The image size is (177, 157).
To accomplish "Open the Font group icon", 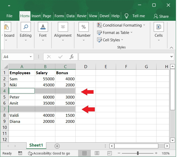I will pyautogui.click(x=43, y=27).
